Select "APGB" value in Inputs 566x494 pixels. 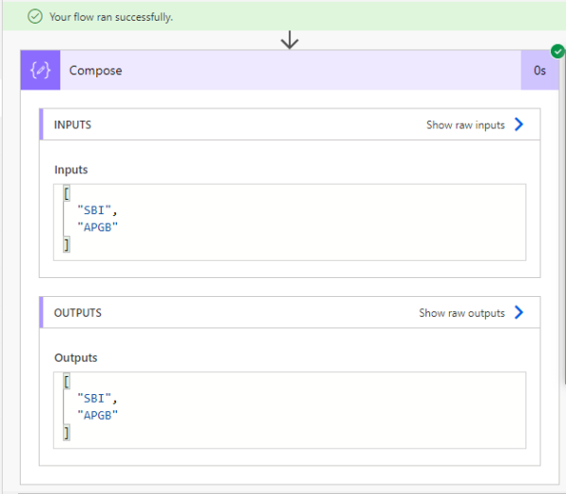(97, 227)
